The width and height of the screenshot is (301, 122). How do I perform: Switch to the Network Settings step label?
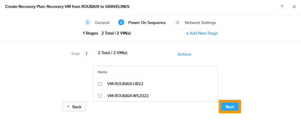click(x=200, y=23)
